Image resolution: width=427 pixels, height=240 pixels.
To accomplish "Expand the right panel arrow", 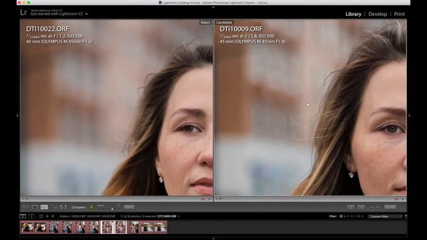I will (409, 115).
